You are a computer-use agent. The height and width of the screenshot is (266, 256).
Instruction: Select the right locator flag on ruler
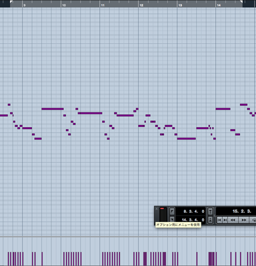(x=241, y=2)
